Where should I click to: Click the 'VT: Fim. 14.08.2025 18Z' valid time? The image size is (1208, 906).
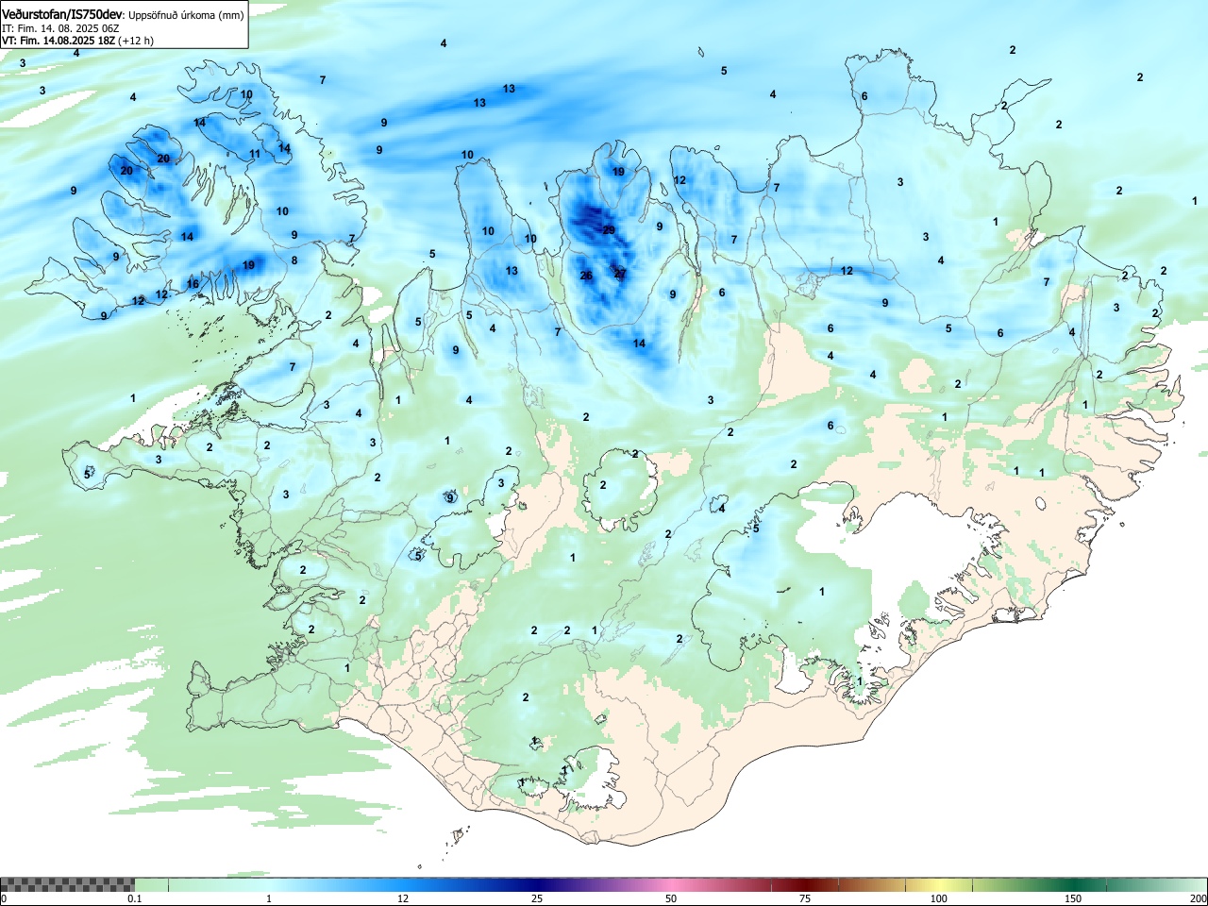point(59,41)
